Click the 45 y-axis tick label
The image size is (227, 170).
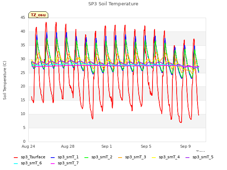click(x=23, y=18)
